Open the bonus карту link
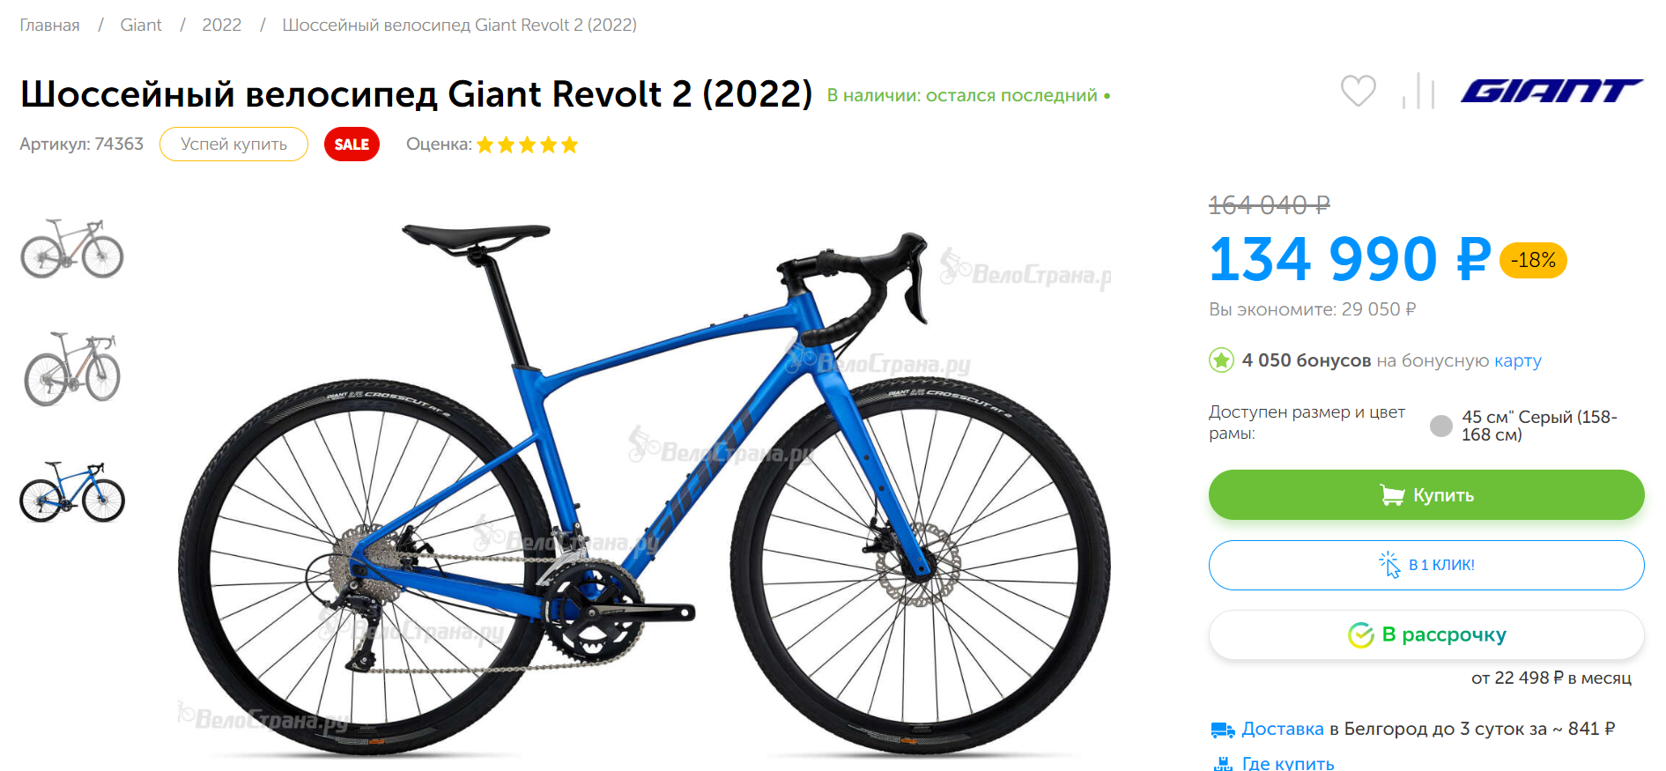Screen dimensions: 1666x771 pyautogui.click(x=1517, y=360)
